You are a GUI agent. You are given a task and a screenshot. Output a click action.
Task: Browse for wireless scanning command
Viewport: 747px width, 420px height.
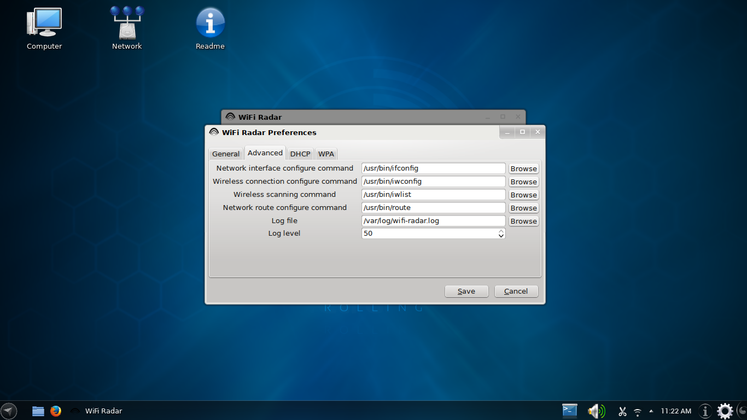(524, 195)
